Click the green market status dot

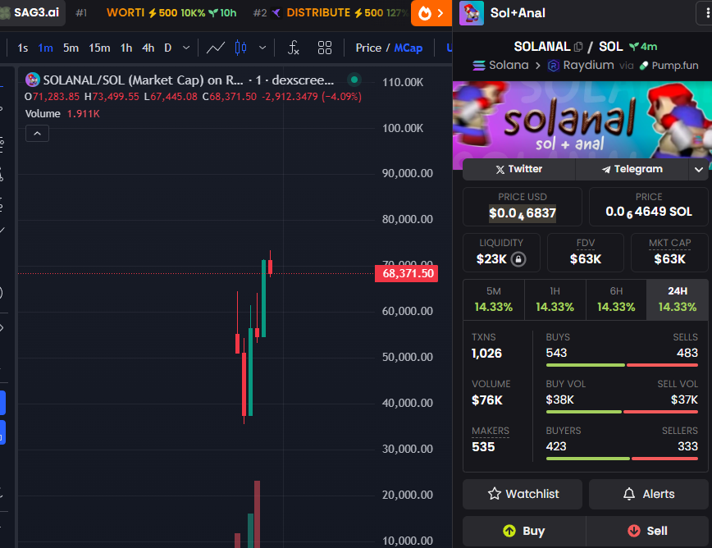[x=354, y=80]
